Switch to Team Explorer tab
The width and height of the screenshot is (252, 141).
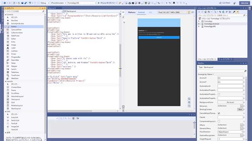pos(225,59)
